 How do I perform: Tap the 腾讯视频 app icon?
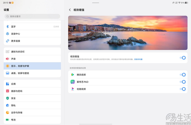73,75
